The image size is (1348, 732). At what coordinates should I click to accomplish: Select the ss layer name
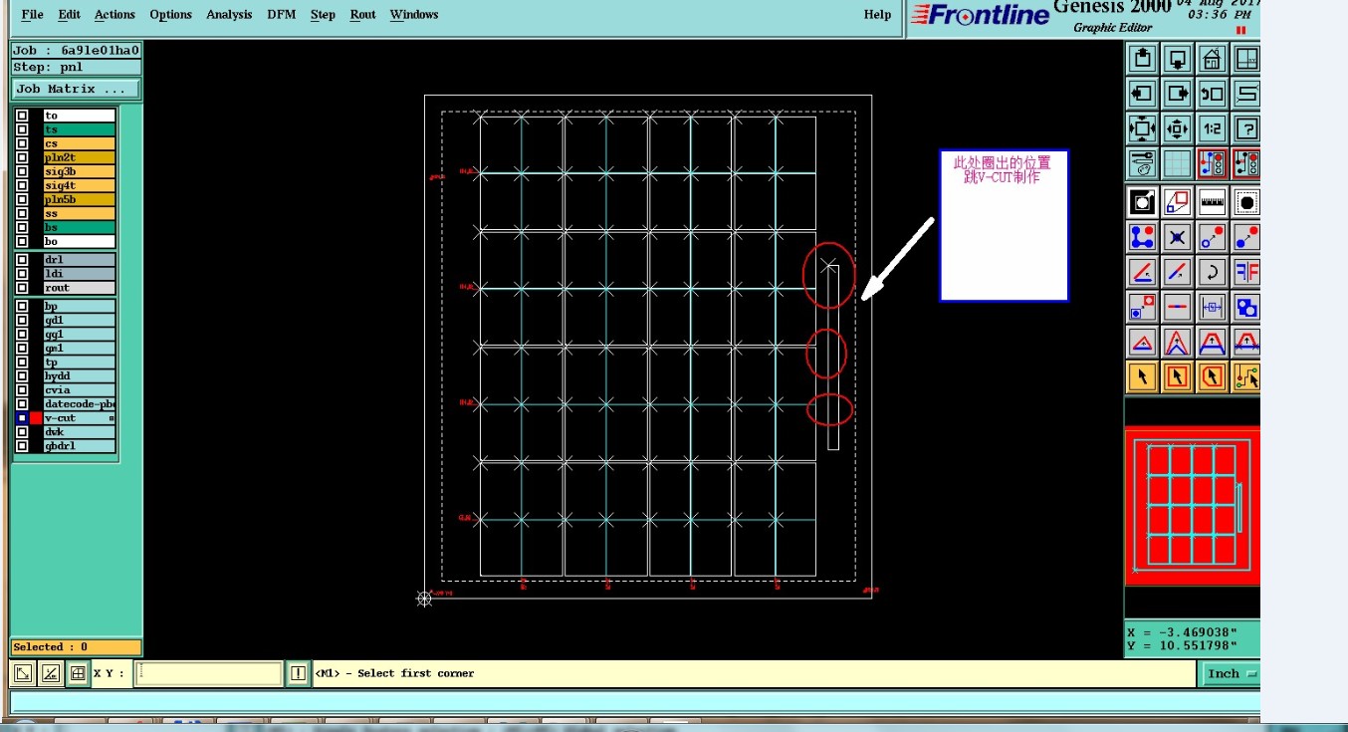(79, 213)
